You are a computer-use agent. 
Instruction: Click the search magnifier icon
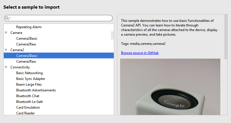[x=7, y=18]
